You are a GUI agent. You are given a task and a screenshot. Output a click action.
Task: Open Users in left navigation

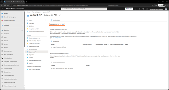6,37
